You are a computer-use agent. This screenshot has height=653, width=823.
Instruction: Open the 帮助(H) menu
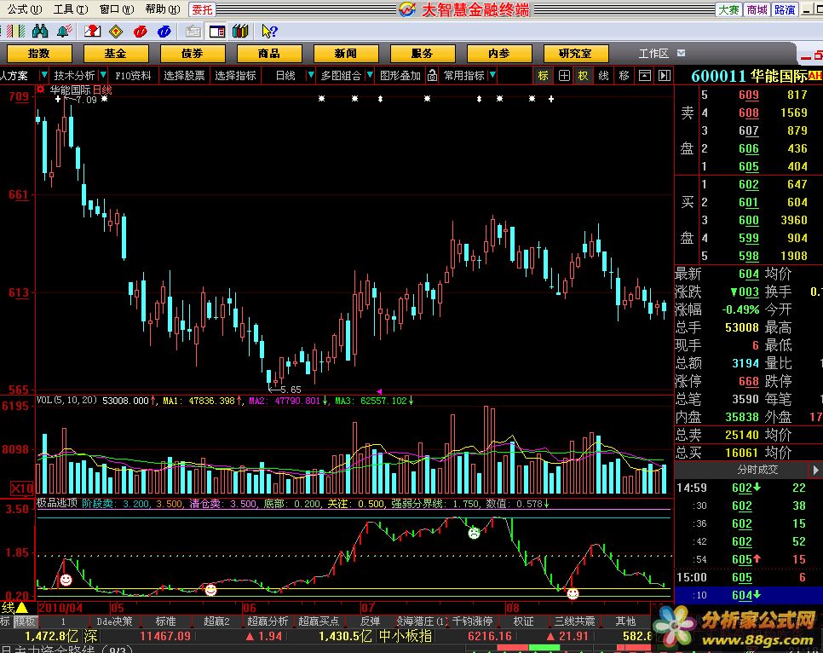(x=163, y=9)
